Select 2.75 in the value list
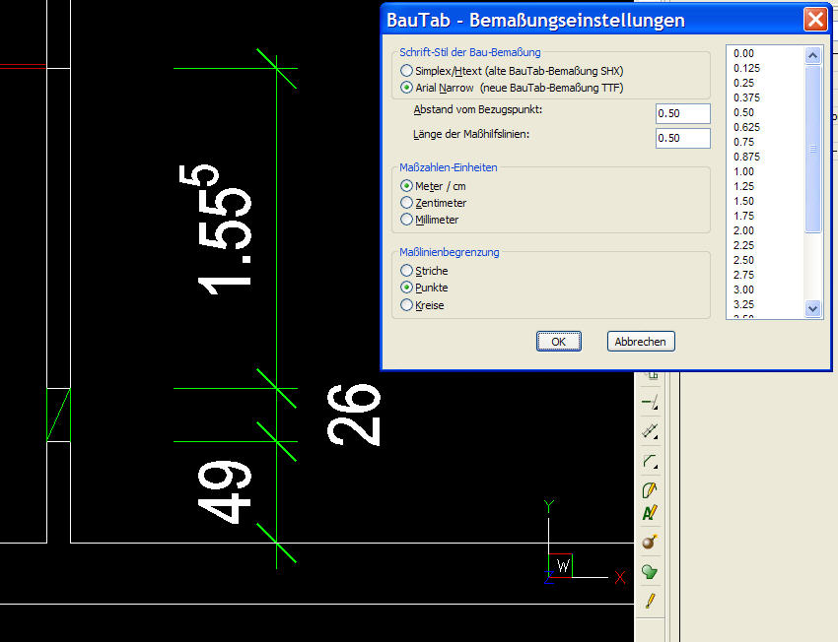838x642 pixels. pos(744,275)
